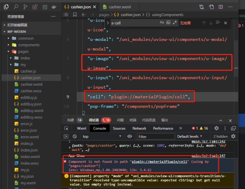
Task: Open the Default levels dropdown
Action: [x=189, y=136]
